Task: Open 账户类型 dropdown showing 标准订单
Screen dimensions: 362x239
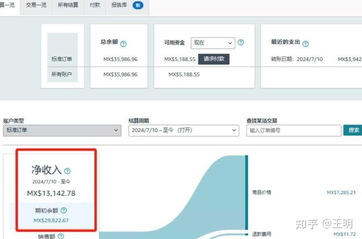Action: coord(62,131)
